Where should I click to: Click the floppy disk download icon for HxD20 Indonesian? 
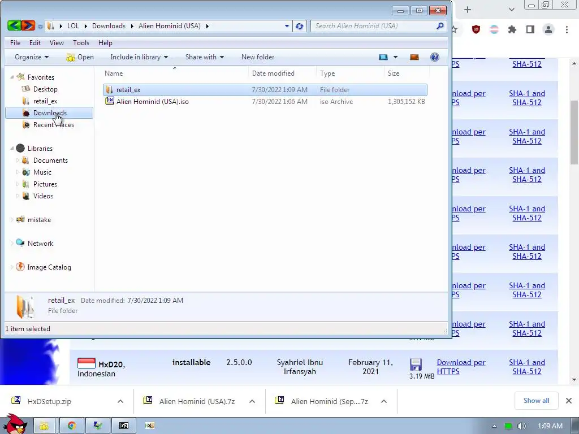pyautogui.click(x=416, y=364)
